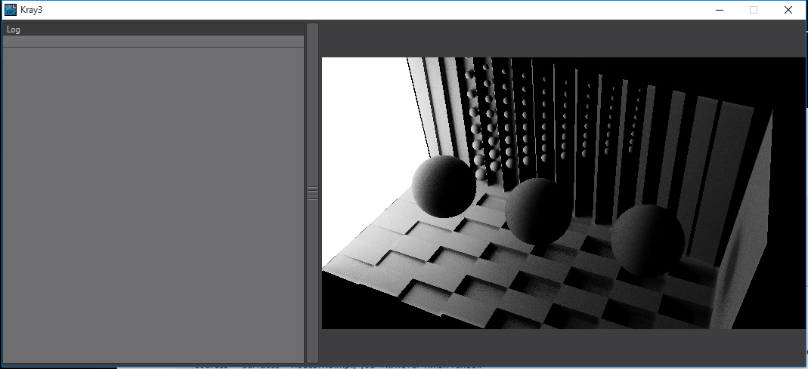Click the middle large sphere in the render
Viewport: 808px width, 369px height.
click(x=540, y=211)
